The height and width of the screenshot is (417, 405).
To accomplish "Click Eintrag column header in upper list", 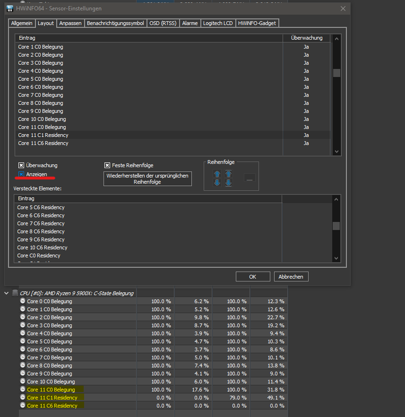I will click(x=149, y=38).
